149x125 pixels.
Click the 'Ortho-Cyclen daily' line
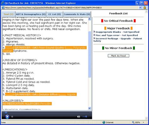tap(16, 76)
